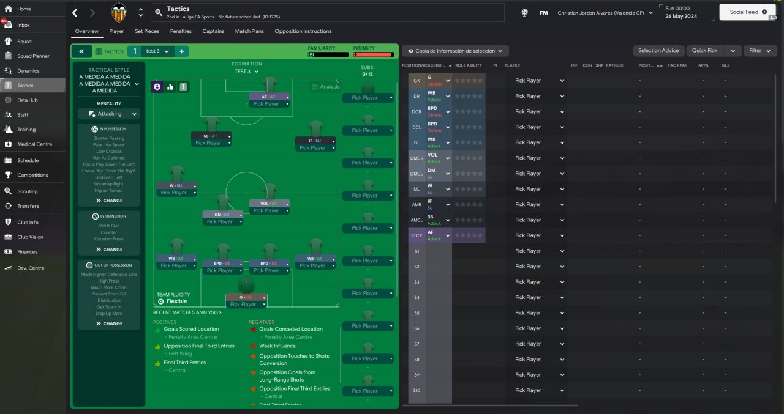Click the back navigation arrow
784x414 pixels.
[75, 12]
